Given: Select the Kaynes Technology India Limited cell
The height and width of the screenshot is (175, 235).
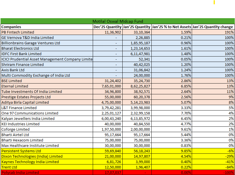Looking at the screenshot, I should tap(47, 162).
